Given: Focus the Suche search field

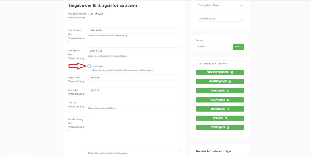Looking at the screenshot, I should (214, 47).
